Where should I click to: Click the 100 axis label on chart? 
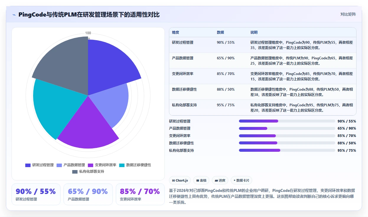(x=88, y=33)
